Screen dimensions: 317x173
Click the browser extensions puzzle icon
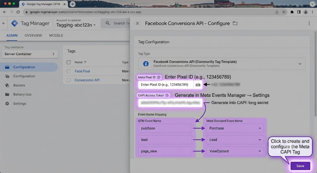292,12
